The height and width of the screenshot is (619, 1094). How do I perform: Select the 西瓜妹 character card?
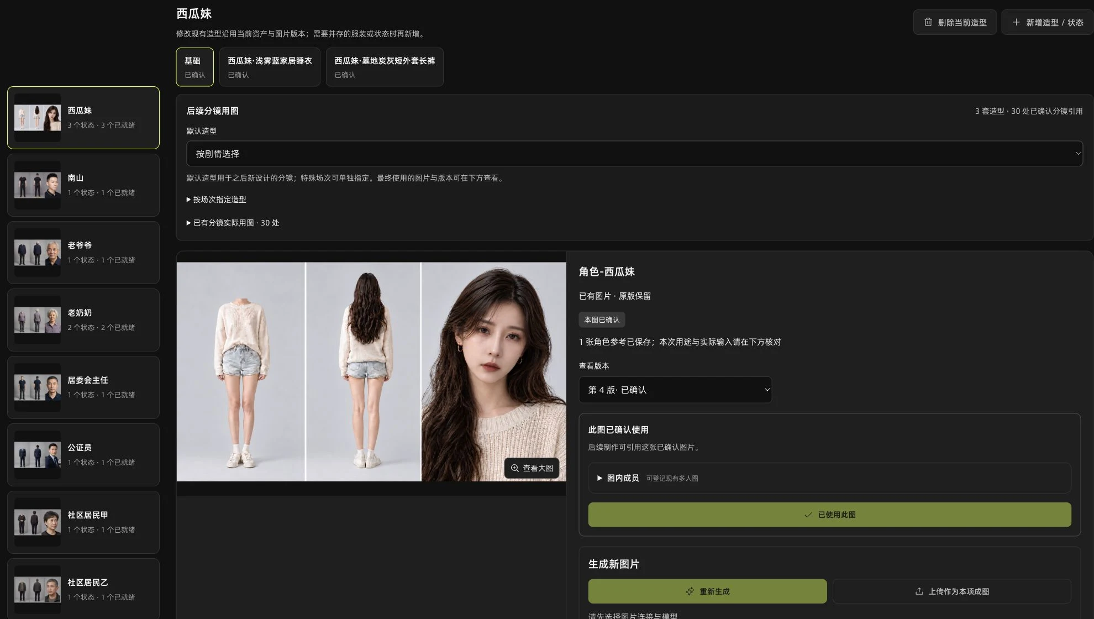point(83,118)
